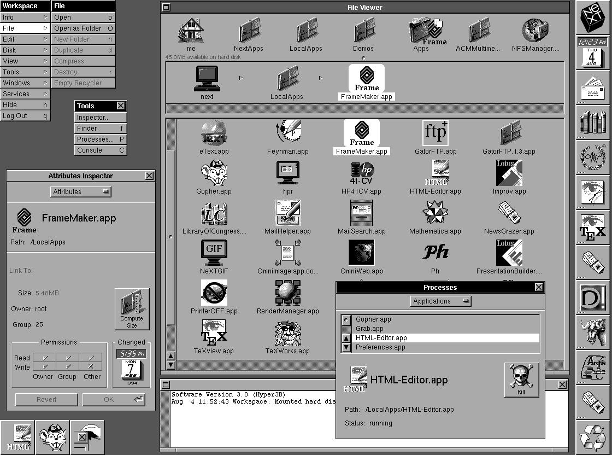Screen dimensions: 612x455
Task: Open the Attributes popup in the Inspector
Action: pos(81,192)
